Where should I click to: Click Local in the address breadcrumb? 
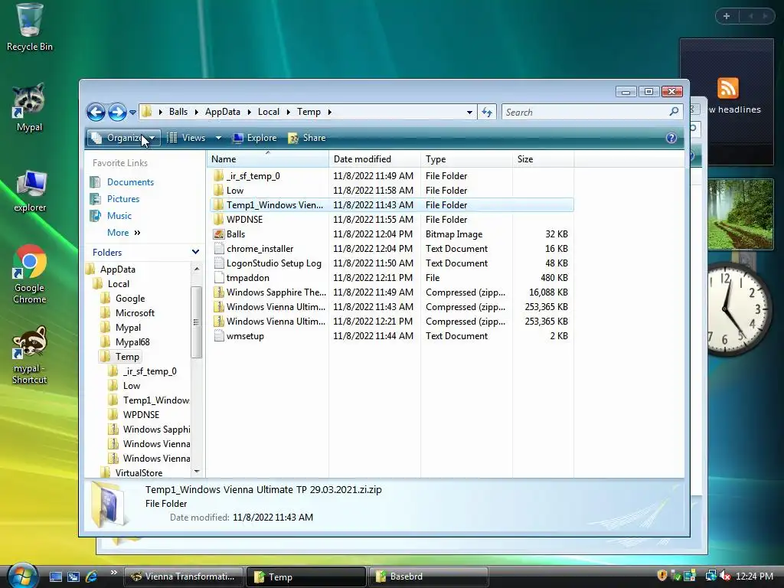pos(269,112)
